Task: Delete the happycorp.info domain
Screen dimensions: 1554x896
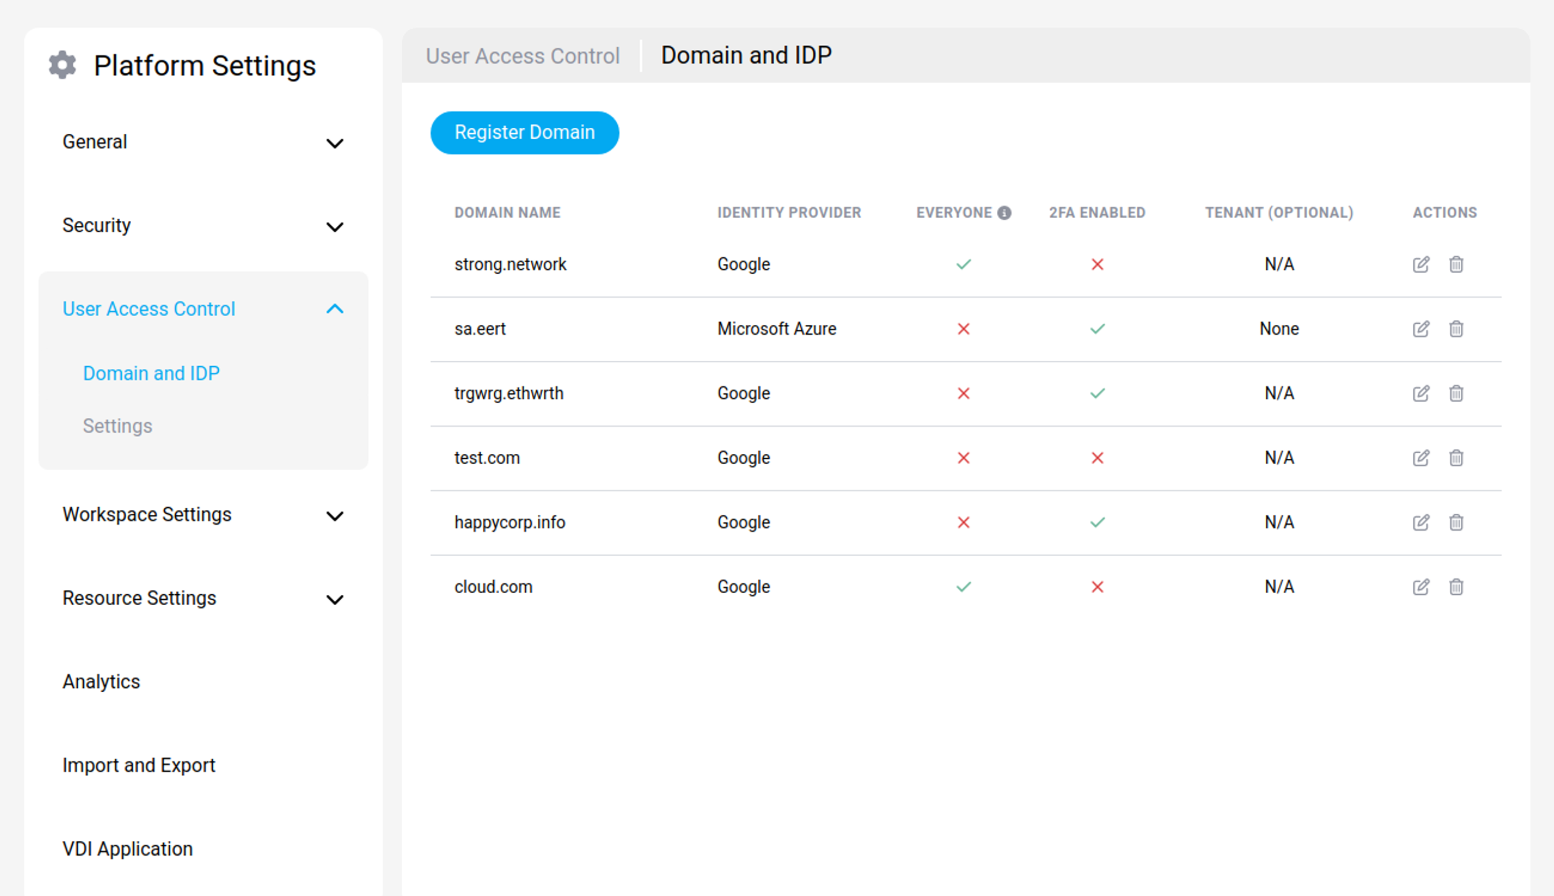Action: [1455, 523]
